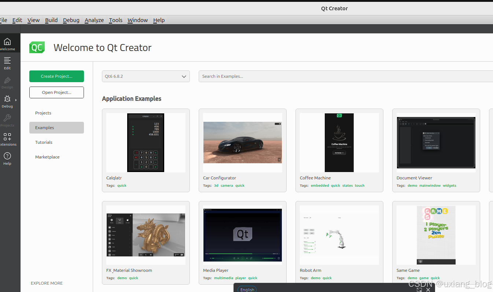
Task: Click quick tag under Calqlatr
Action: click(x=122, y=186)
